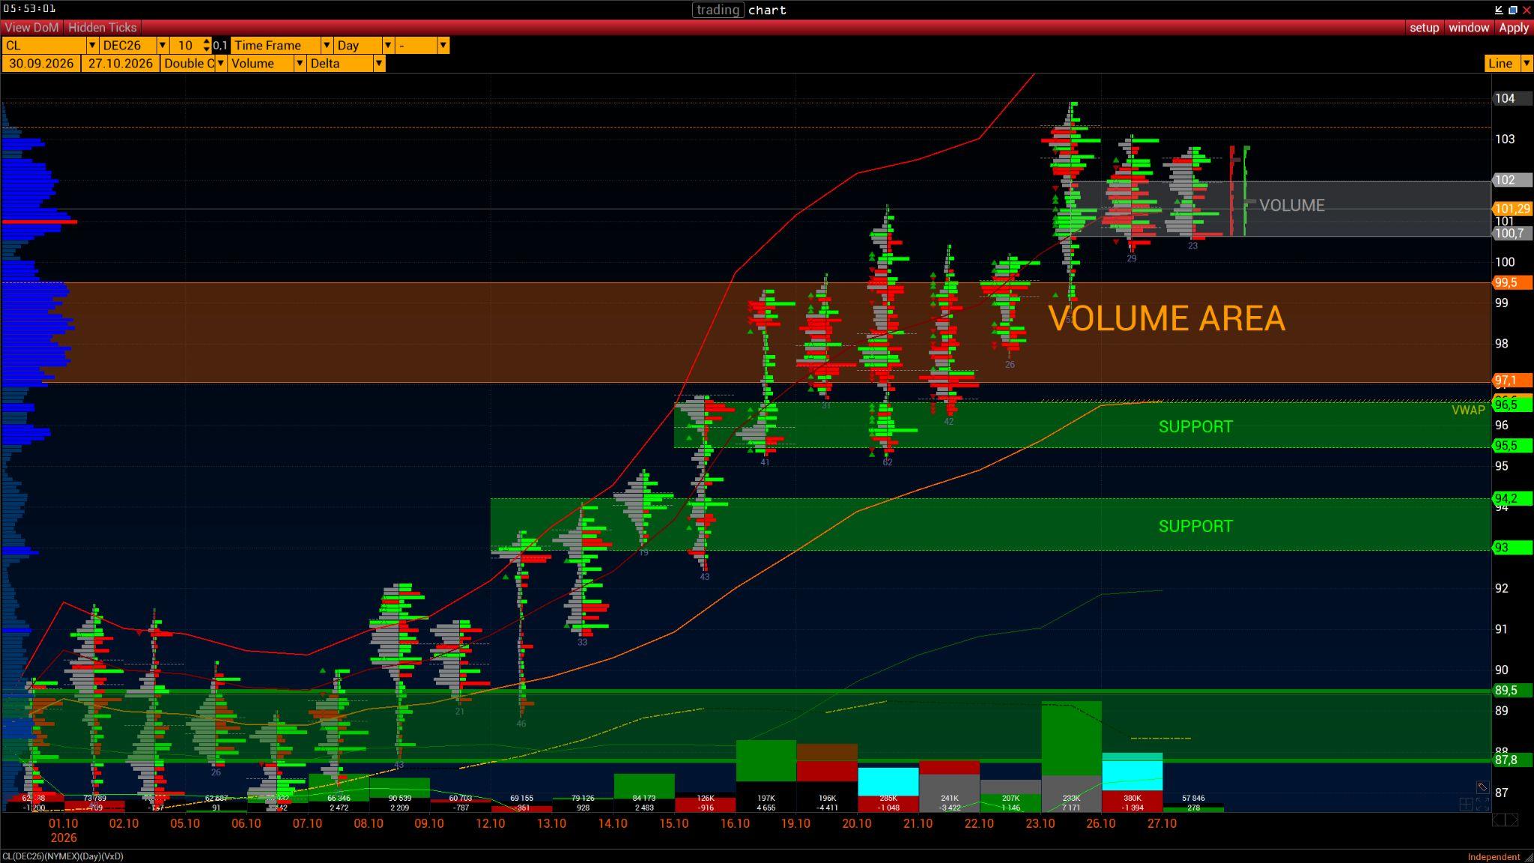Expand the DEC26 contract dropdown

(162, 46)
